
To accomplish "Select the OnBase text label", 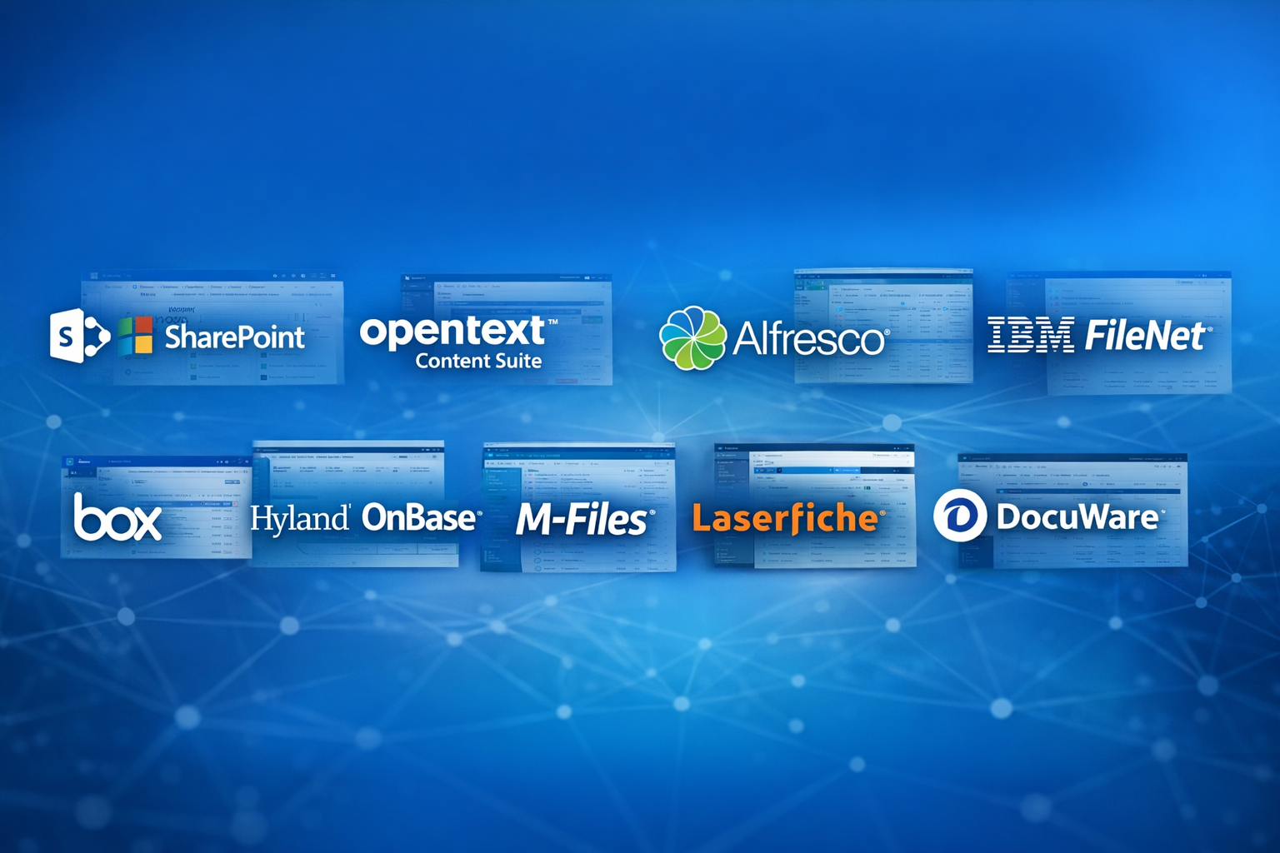I will [421, 518].
